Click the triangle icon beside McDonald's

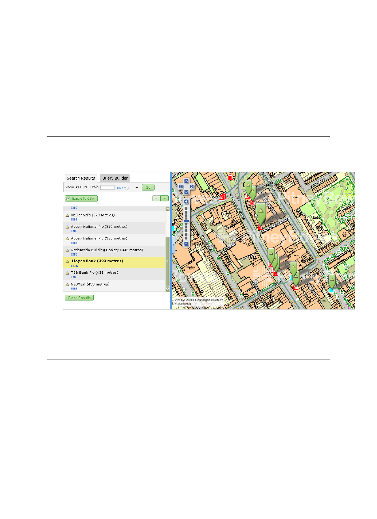coord(67,216)
